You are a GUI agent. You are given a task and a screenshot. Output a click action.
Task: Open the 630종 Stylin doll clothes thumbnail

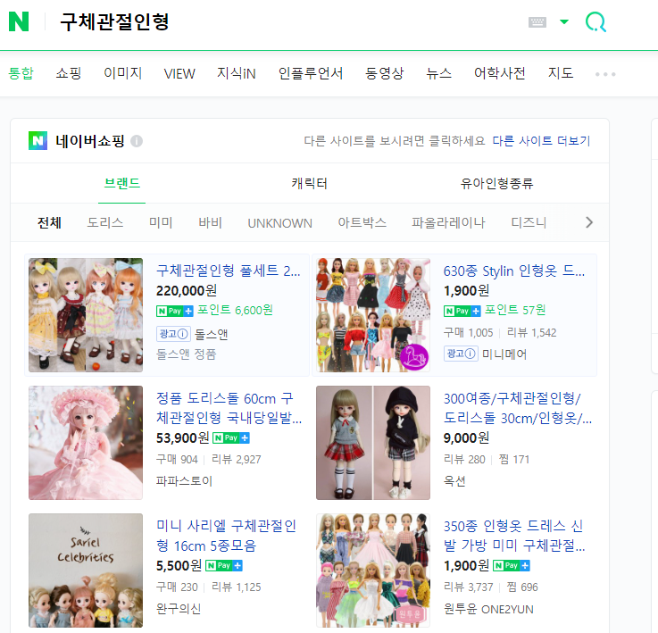(373, 315)
